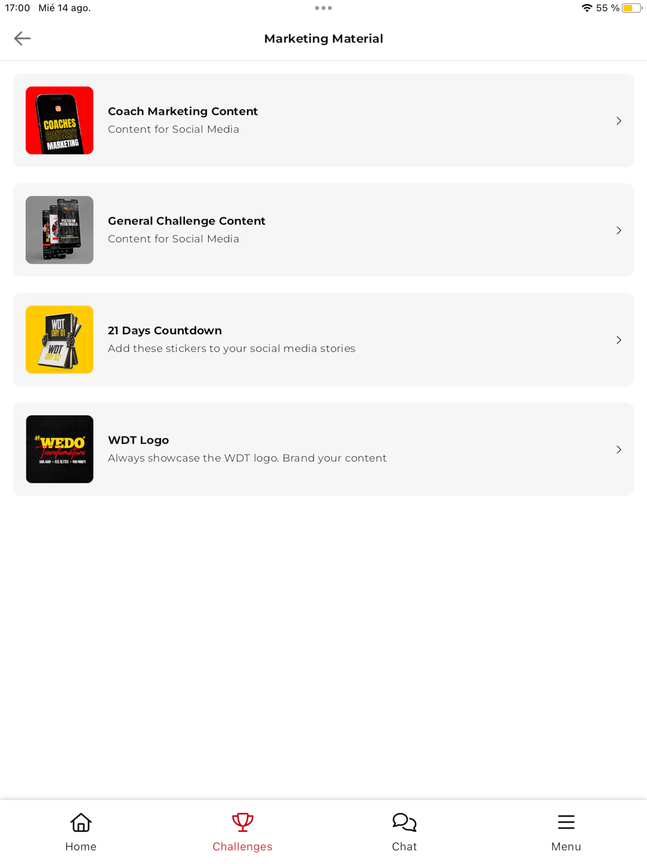
Task: Expand Coach Marketing Content chevron
Action: tap(619, 121)
